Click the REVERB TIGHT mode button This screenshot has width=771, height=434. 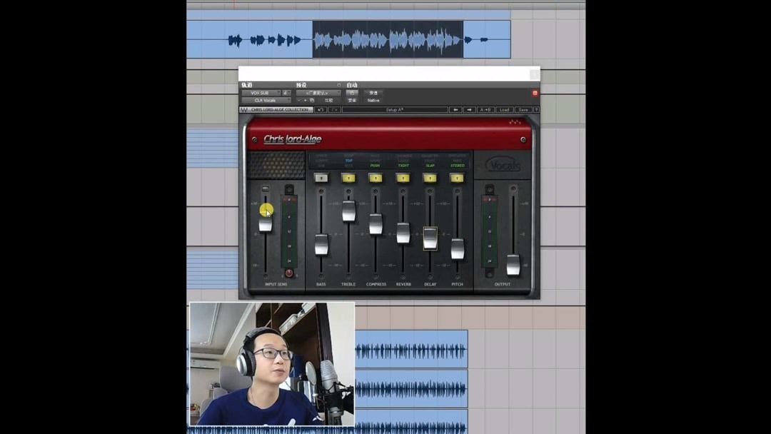point(403,178)
